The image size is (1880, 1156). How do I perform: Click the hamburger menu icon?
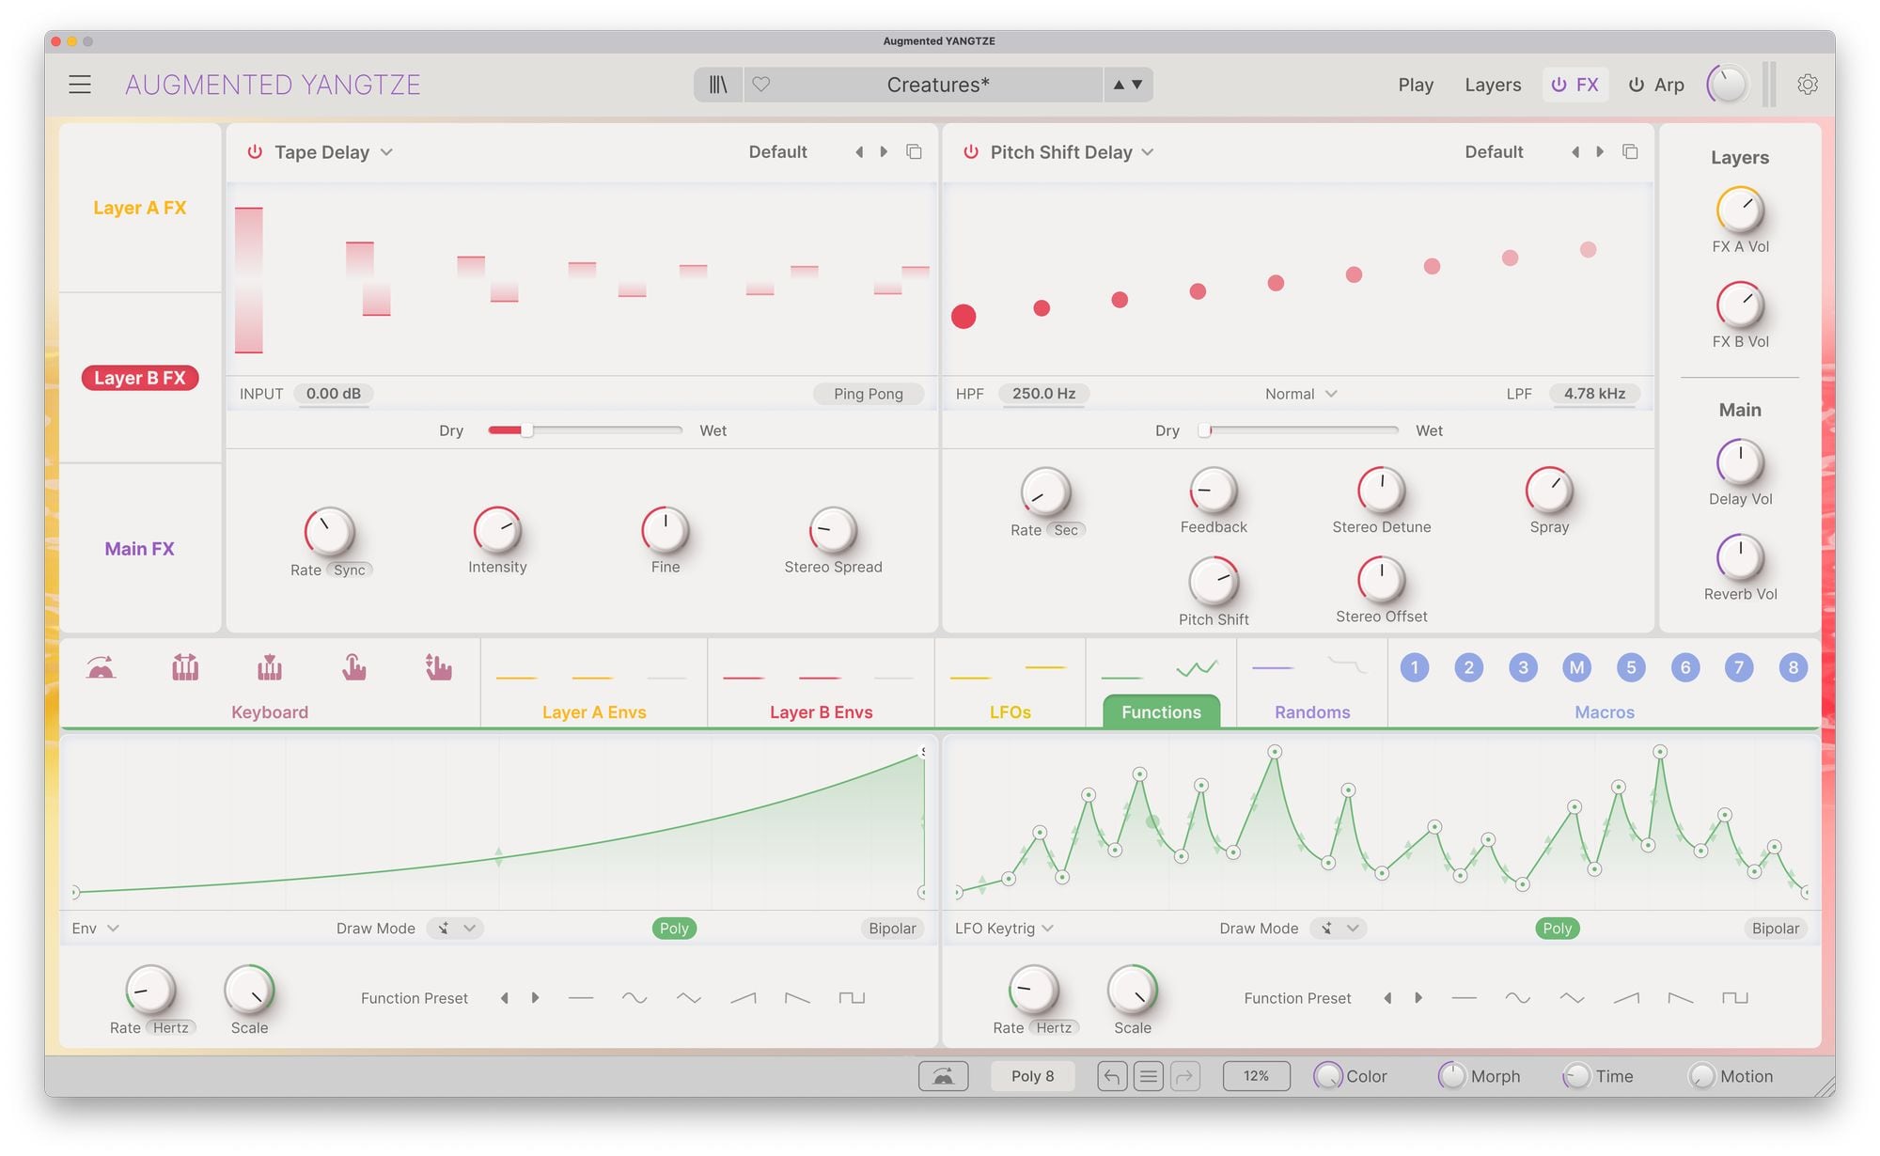(80, 85)
